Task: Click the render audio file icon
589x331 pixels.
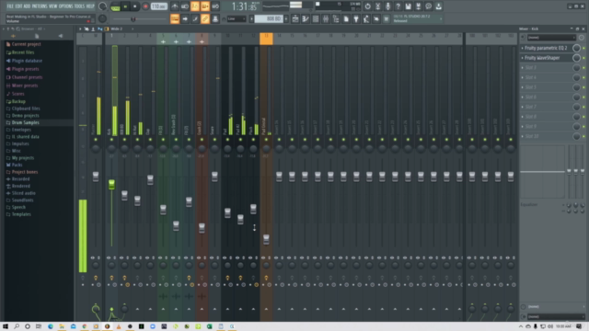Action: click(x=419, y=6)
